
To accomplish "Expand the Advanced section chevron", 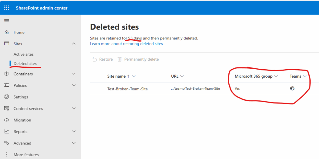I will pyautogui.click(x=74, y=143).
